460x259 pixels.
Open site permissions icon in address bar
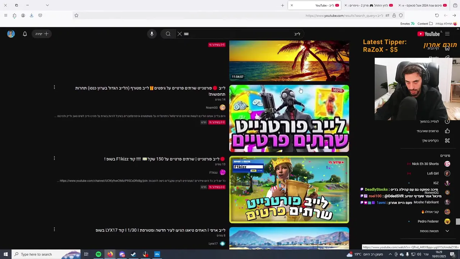(387, 15)
